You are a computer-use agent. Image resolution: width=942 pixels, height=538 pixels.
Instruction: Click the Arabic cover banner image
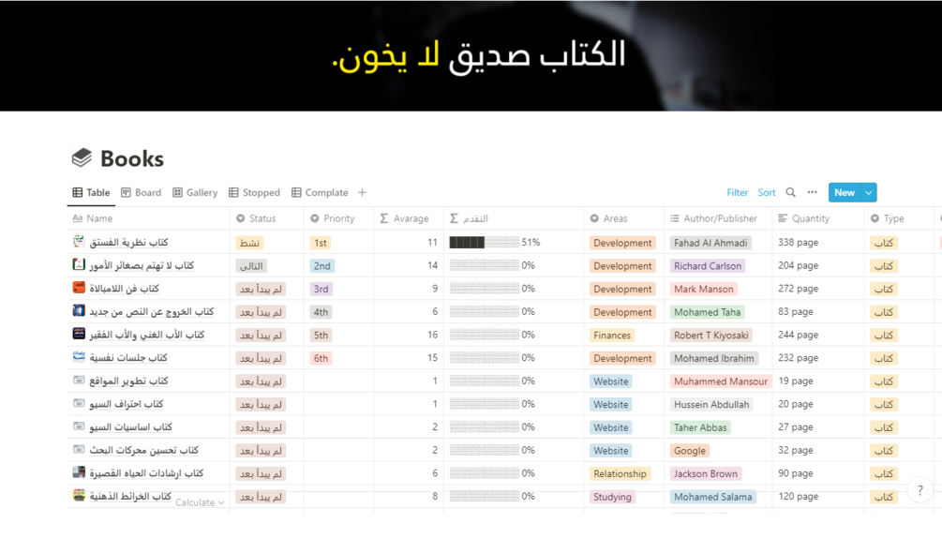click(471, 55)
